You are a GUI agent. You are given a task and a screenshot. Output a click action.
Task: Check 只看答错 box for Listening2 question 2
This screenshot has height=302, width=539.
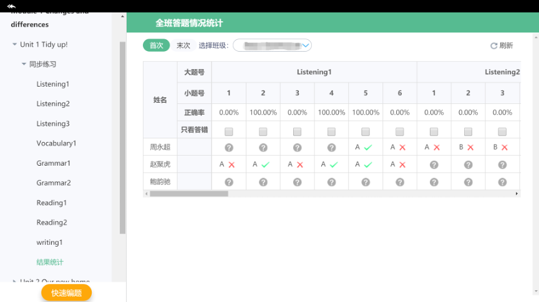tap(468, 131)
